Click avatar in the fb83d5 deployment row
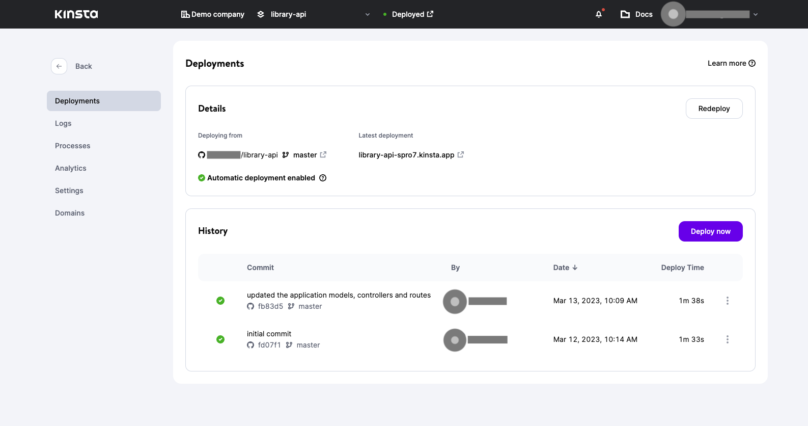 455,302
